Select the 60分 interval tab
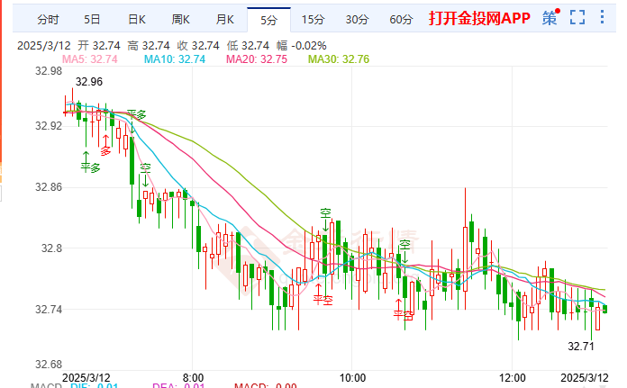Screen dimensions: 627x388 (401, 19)
